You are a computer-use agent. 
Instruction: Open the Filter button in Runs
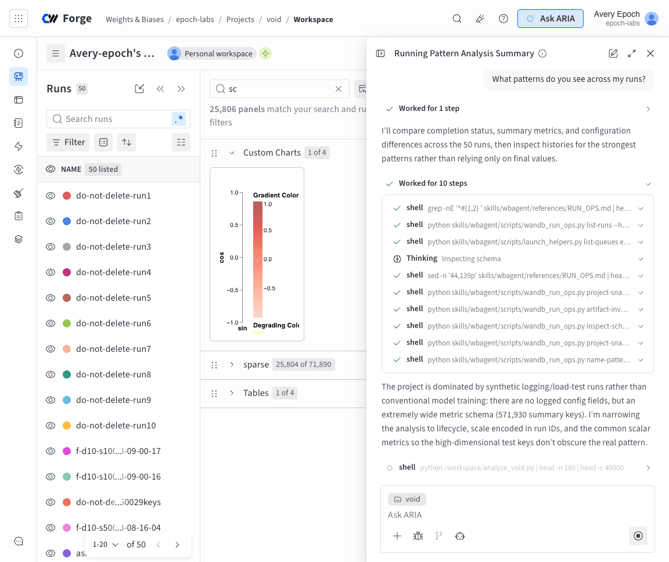69,142
